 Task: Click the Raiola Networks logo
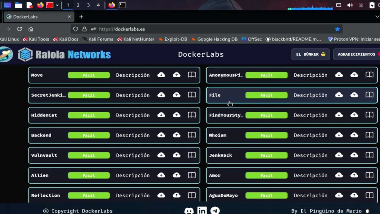(x=64, y=54)
